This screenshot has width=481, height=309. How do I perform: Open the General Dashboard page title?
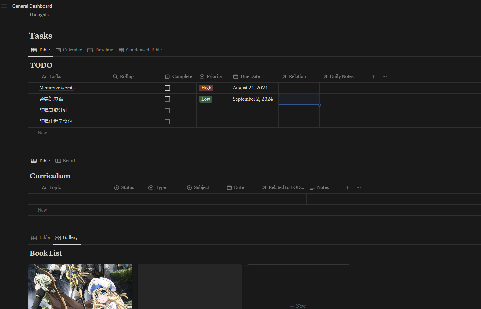32,6
